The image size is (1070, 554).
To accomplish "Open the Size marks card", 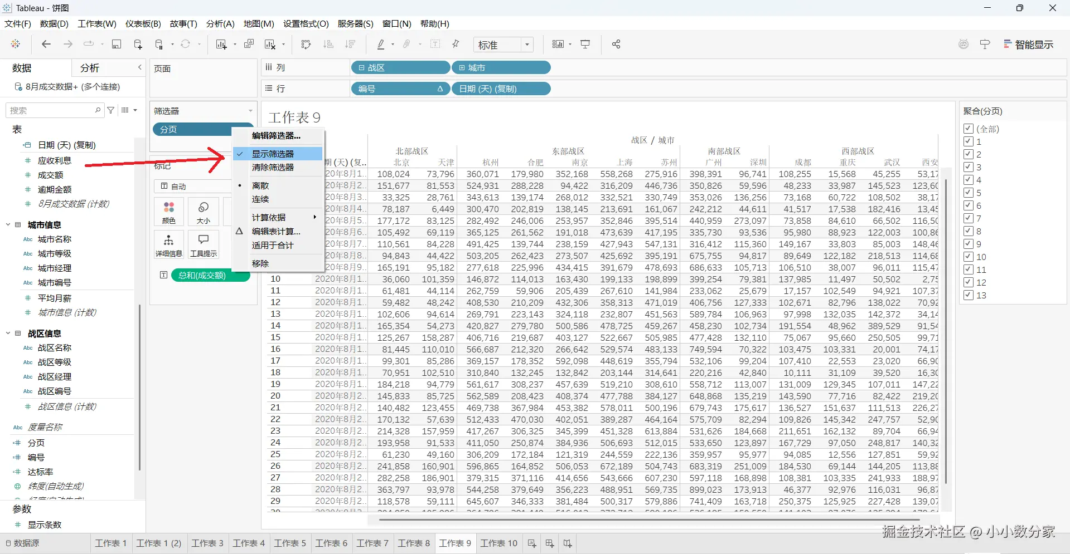I will pyautogui.click(x=204, y=212).
